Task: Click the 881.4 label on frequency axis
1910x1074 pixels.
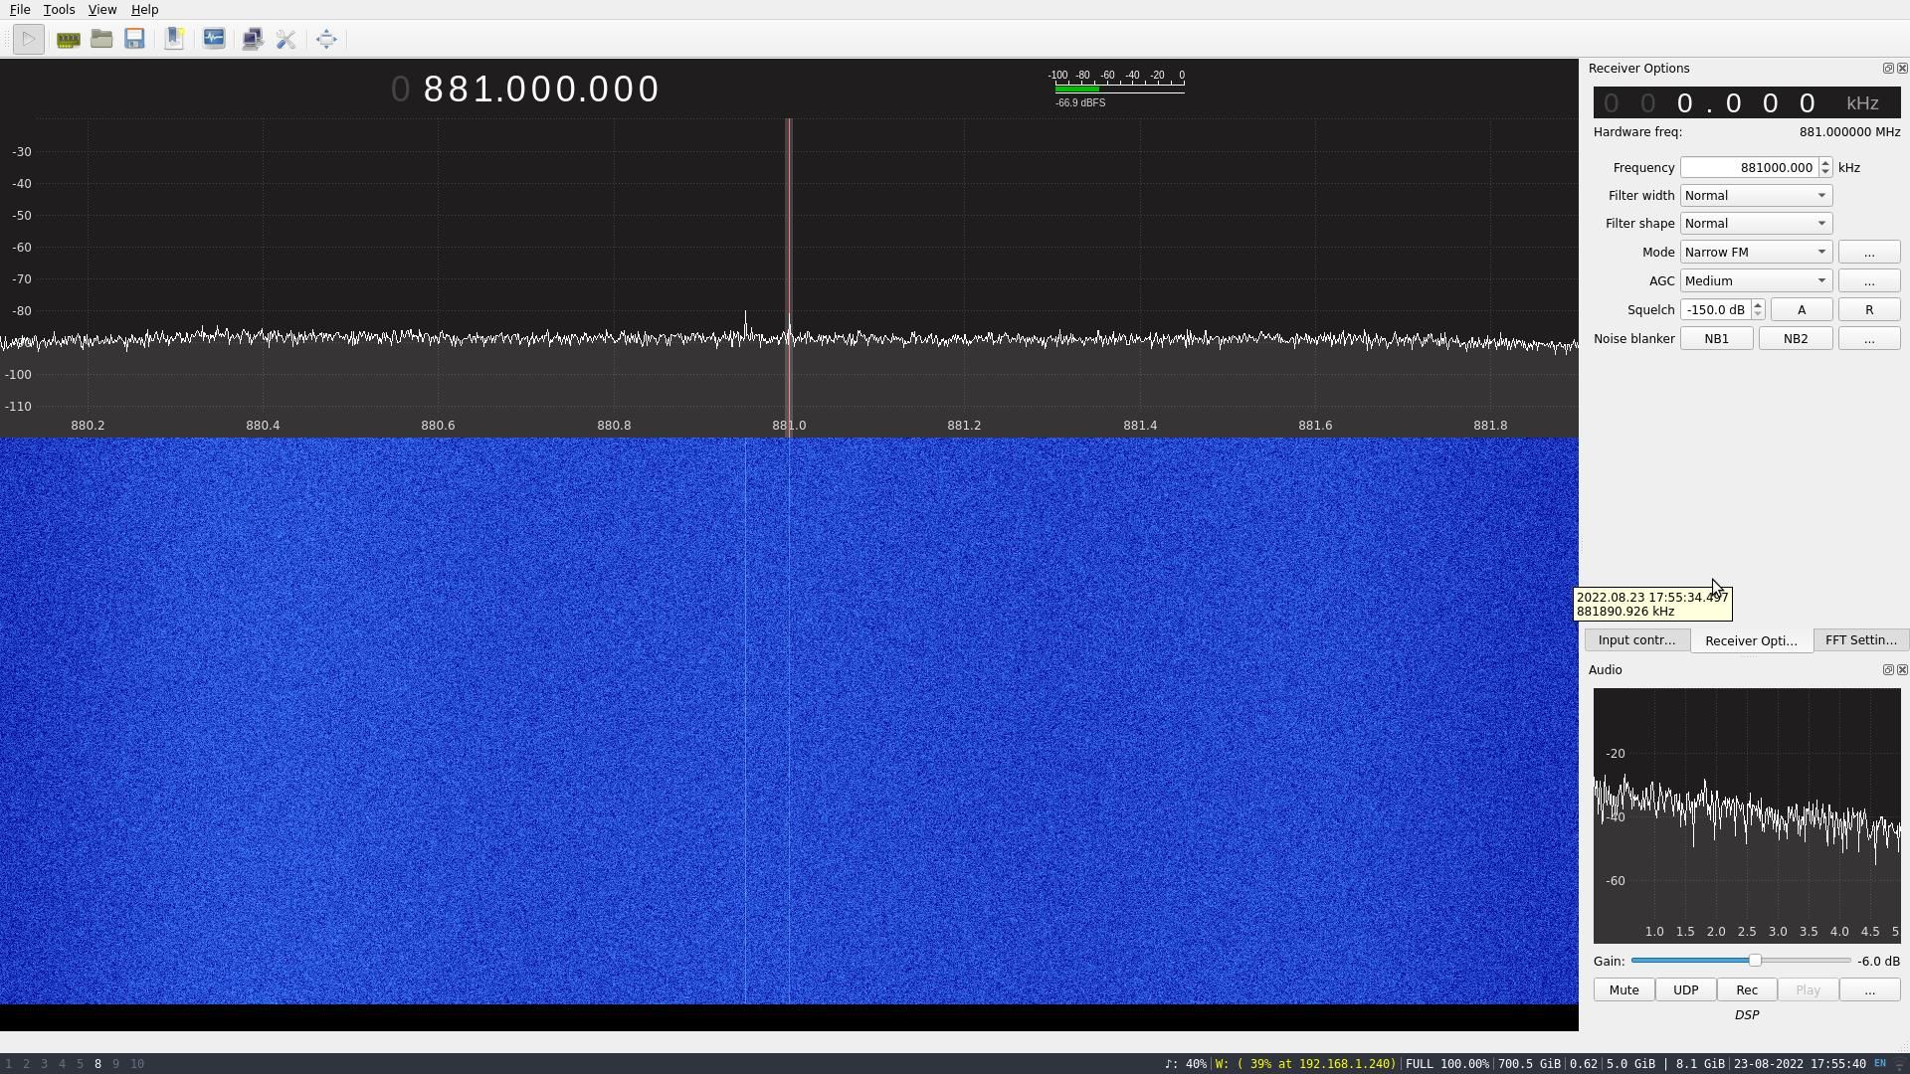Action: (1140, 426)
